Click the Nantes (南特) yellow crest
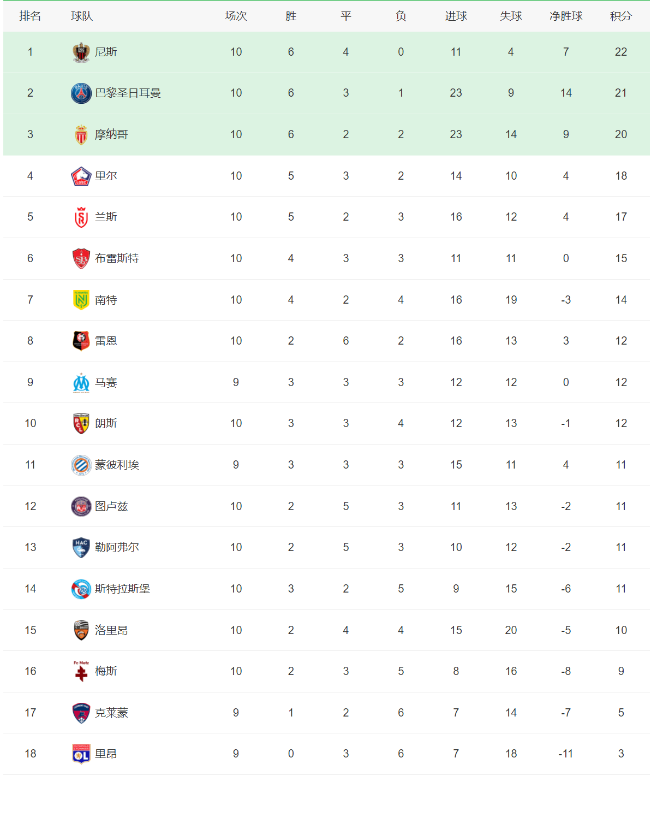Screen dimensions: 651x829 [81, 300]
